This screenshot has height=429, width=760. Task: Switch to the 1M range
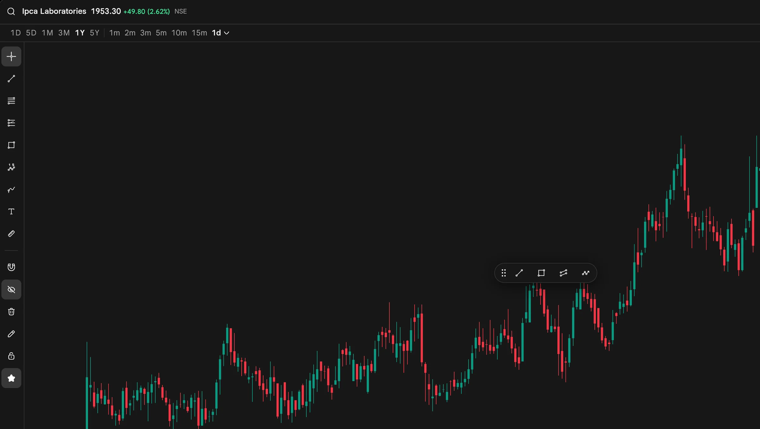tap(47, 33)
